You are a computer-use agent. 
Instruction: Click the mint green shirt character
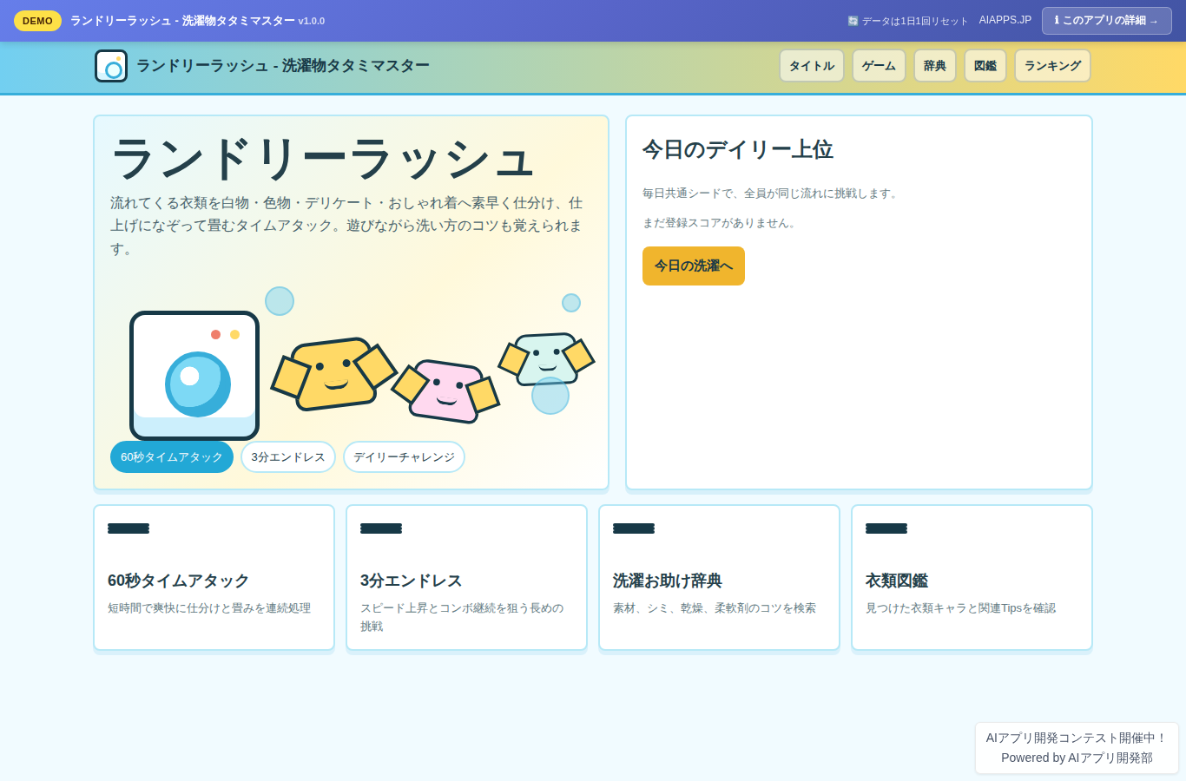pos(546,358)
